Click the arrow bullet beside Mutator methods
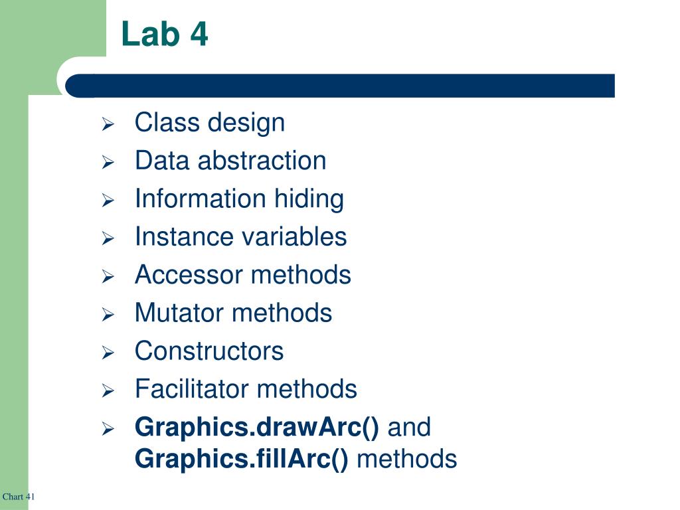 tap(108, 315)
